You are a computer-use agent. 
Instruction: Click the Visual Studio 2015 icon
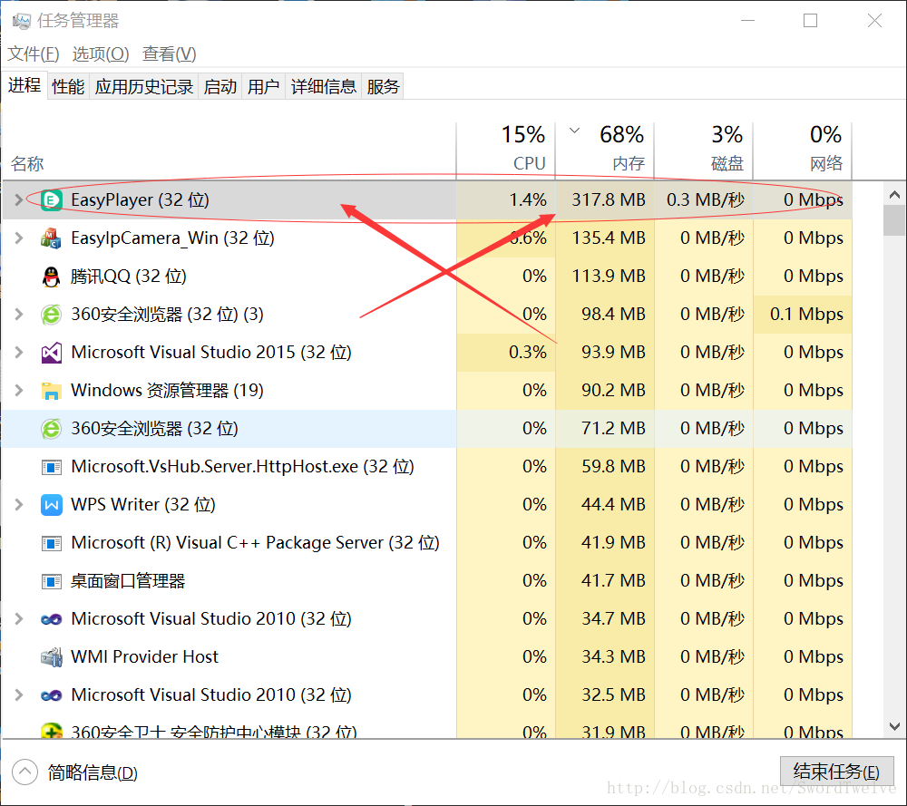52,353
